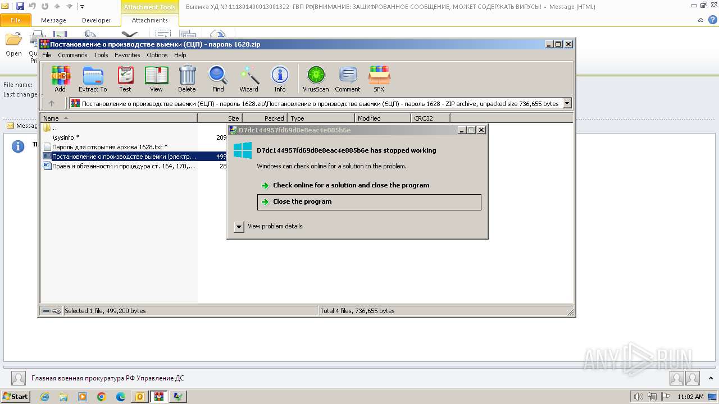Sort by Type column header
The height and width of the screenshot is (404, 719).
321,118
